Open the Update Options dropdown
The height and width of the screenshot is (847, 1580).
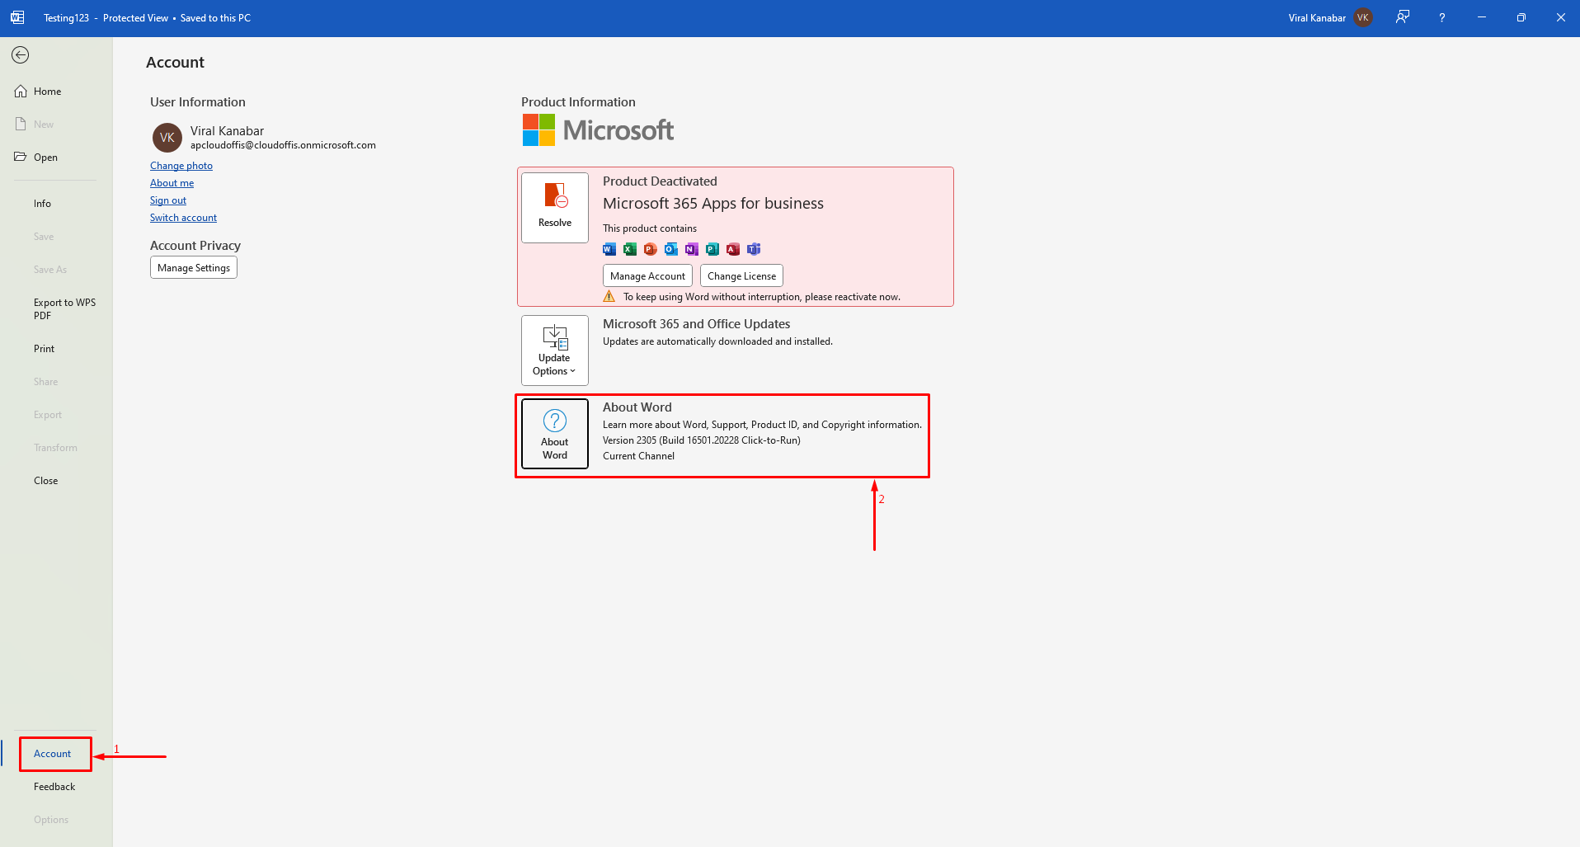(555, 351)
